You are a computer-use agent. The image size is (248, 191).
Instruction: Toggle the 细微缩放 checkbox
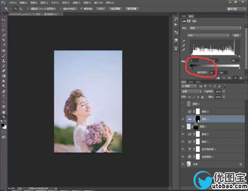[81, 8]
